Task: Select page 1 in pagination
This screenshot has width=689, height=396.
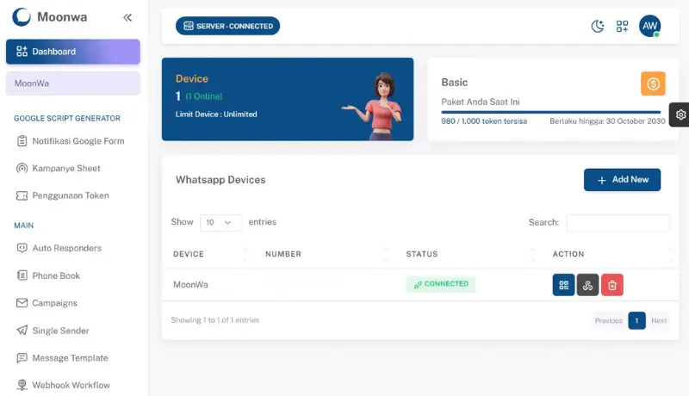Action: [x=636, y=320]
